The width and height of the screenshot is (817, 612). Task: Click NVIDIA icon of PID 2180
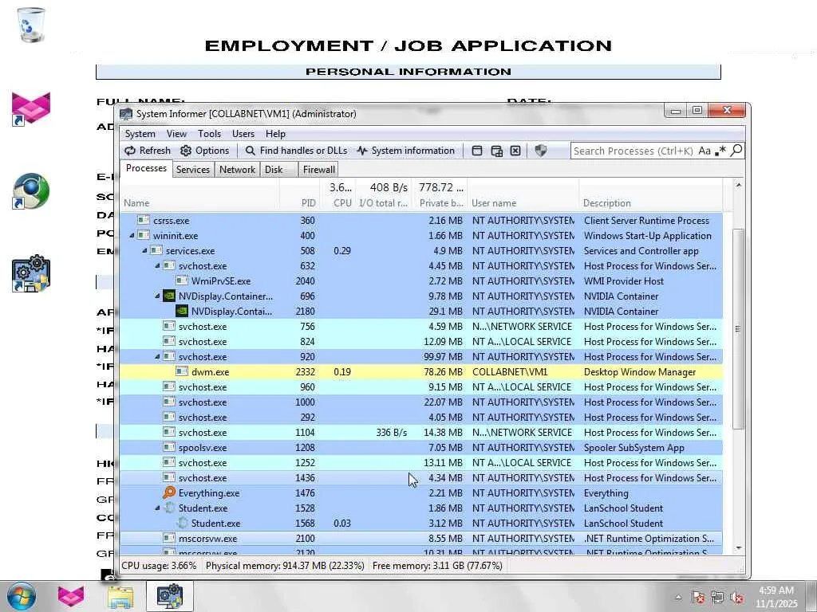click(x=181, y=312)
